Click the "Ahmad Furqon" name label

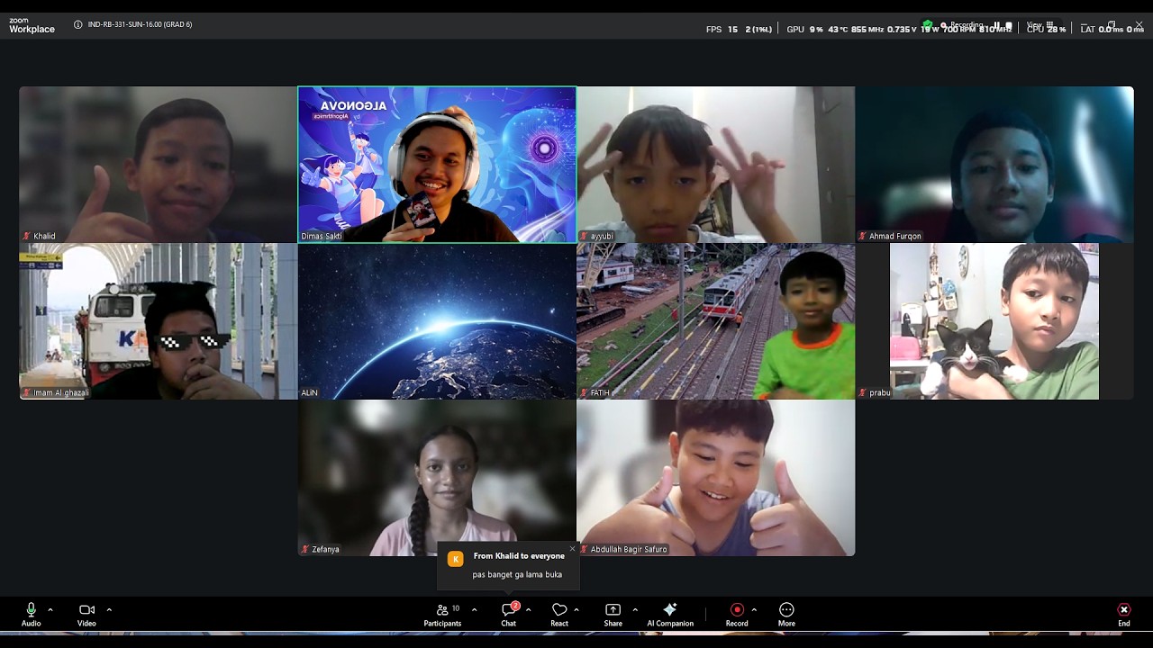pyautogui.click(x=895, y=237)
